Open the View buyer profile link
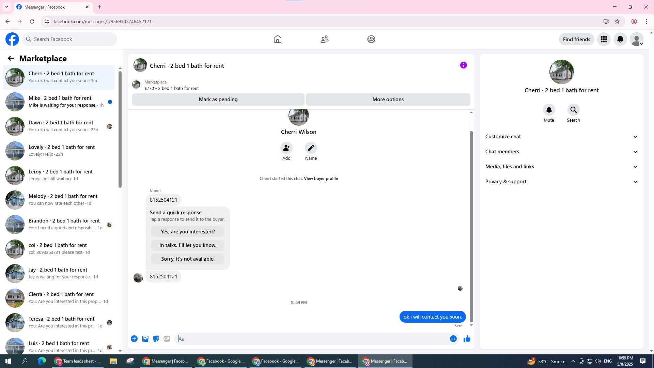 (321, 179)
